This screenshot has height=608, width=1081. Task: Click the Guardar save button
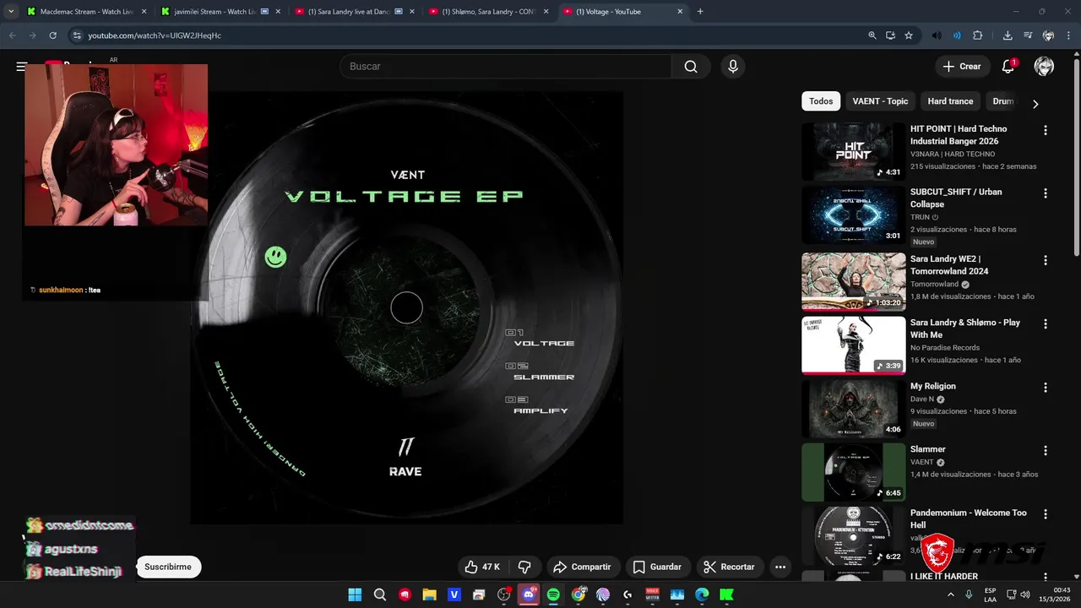pos(657,567)
